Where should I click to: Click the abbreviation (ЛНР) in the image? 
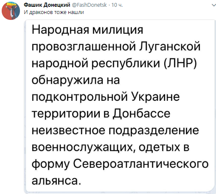coord(180,63)
